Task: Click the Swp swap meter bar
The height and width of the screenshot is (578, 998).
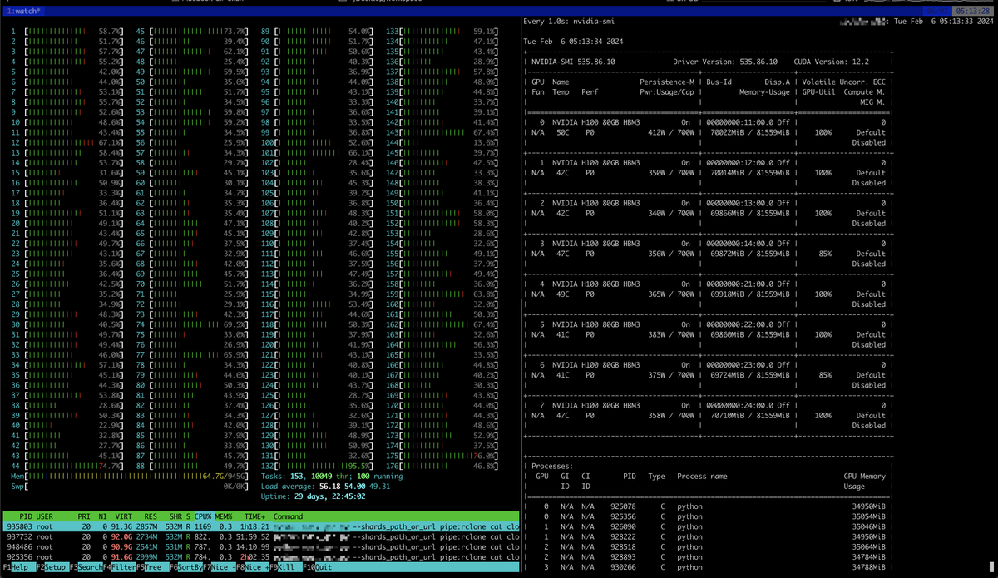Action: tap(128, 487)
